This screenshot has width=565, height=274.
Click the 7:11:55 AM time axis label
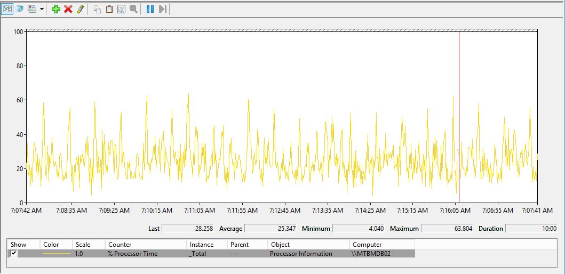(243, 210)
